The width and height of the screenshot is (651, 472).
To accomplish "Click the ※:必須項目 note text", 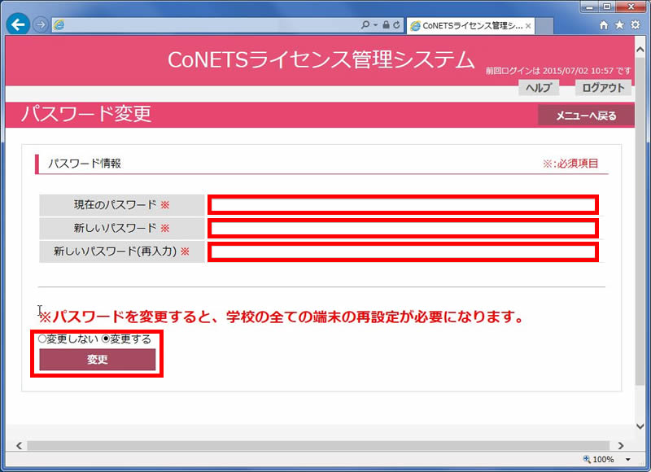I will point(570,163).
